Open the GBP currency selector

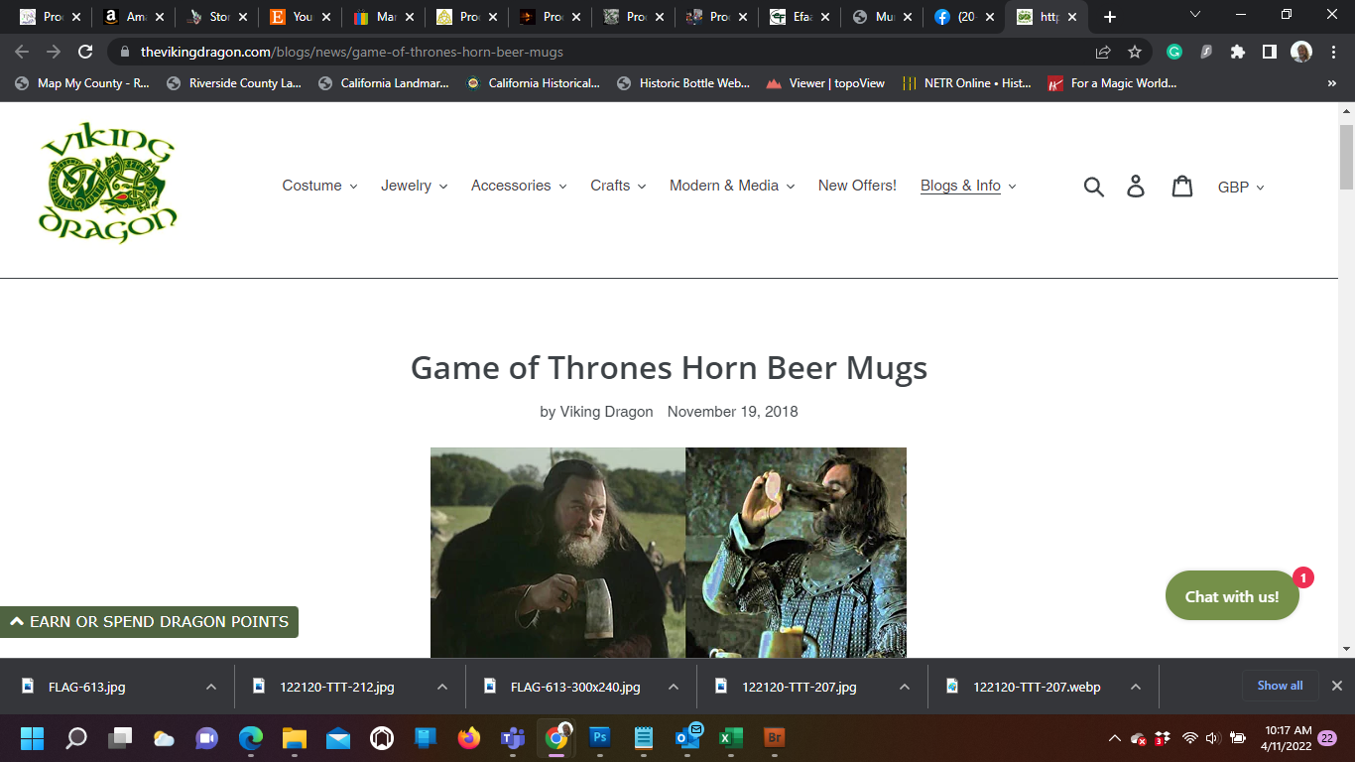(1241, 187)
